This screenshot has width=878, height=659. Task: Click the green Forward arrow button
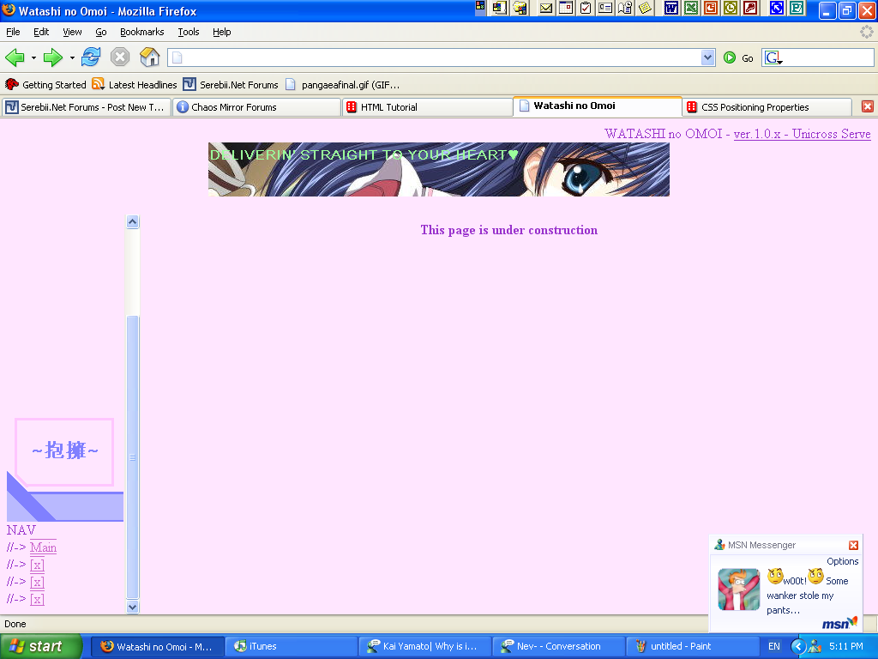coord(52,57)
